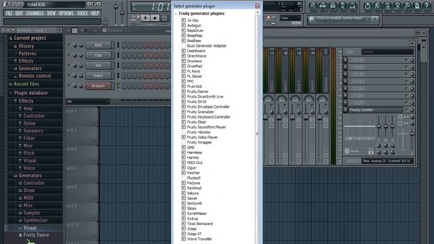Open the Patterns folder in browser
The width and height of the screenshot is (434, 244).
pos(27,54)
